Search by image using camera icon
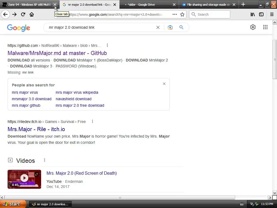The image size is (277, 208). click(170, 27)
